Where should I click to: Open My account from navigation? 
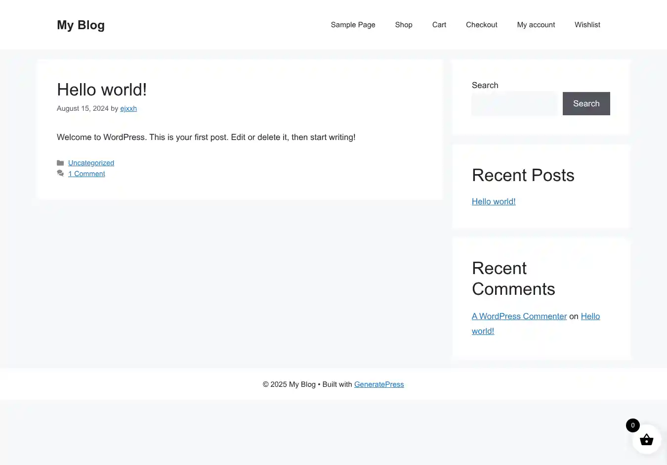pyautogui.click(x=536, y=25)
